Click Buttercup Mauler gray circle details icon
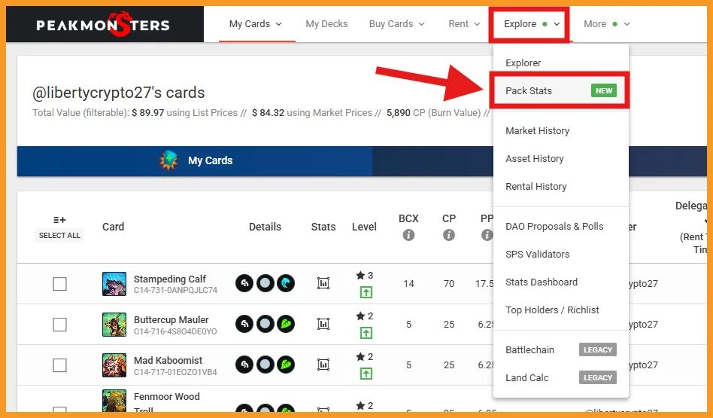Screen dimensions: 713x418 265,324
